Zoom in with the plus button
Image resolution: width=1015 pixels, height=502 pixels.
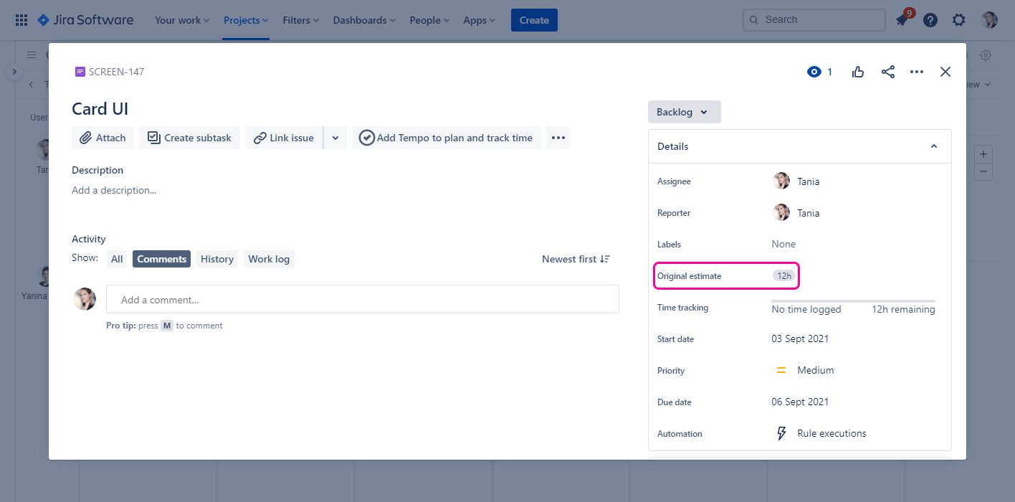coord(983,154)
